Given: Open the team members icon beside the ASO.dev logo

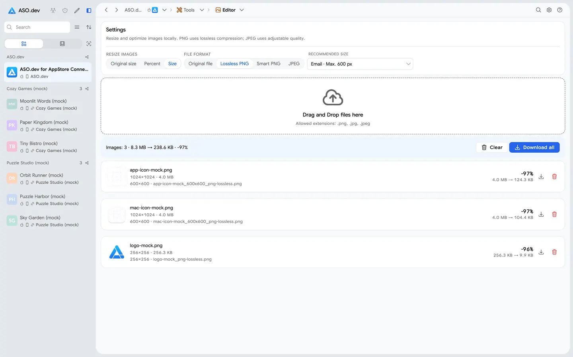Looking at the screenshot, I should [x=53, y=10].
